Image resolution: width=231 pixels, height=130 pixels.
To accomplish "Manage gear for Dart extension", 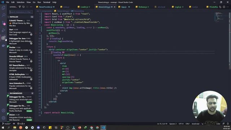I will pos(31,35).
